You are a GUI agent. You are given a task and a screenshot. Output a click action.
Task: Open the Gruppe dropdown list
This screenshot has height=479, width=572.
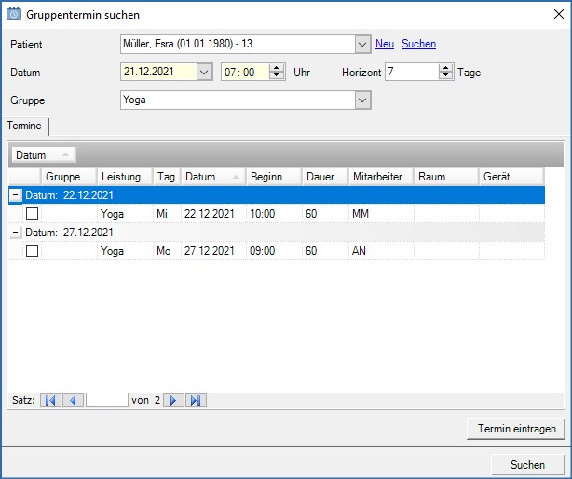click(x=362, y=100)
